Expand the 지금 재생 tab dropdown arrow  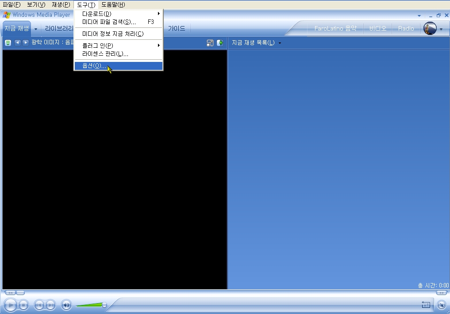click(36, 29)
